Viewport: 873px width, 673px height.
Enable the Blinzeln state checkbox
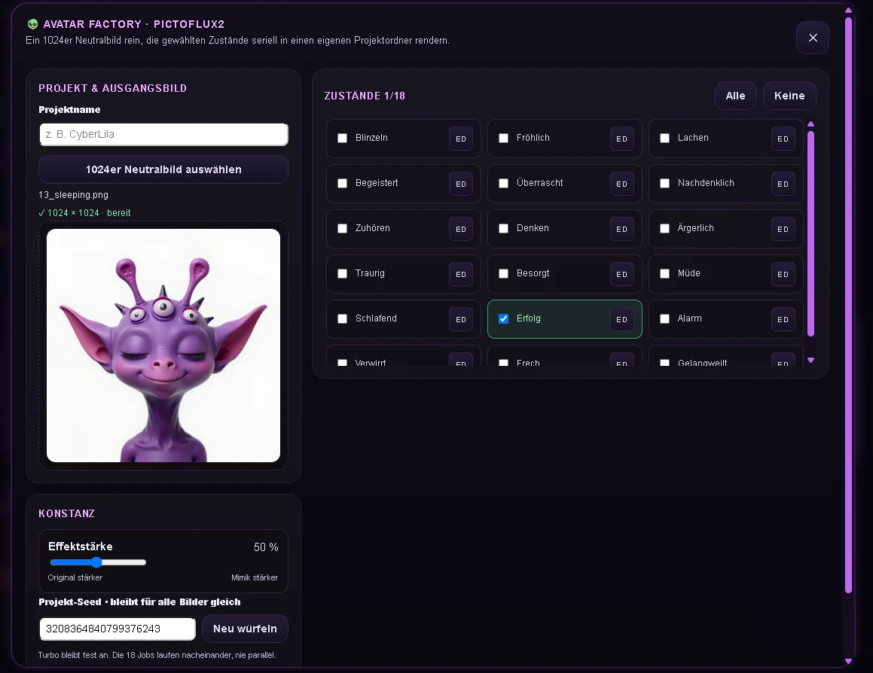[x=343, y=138]
